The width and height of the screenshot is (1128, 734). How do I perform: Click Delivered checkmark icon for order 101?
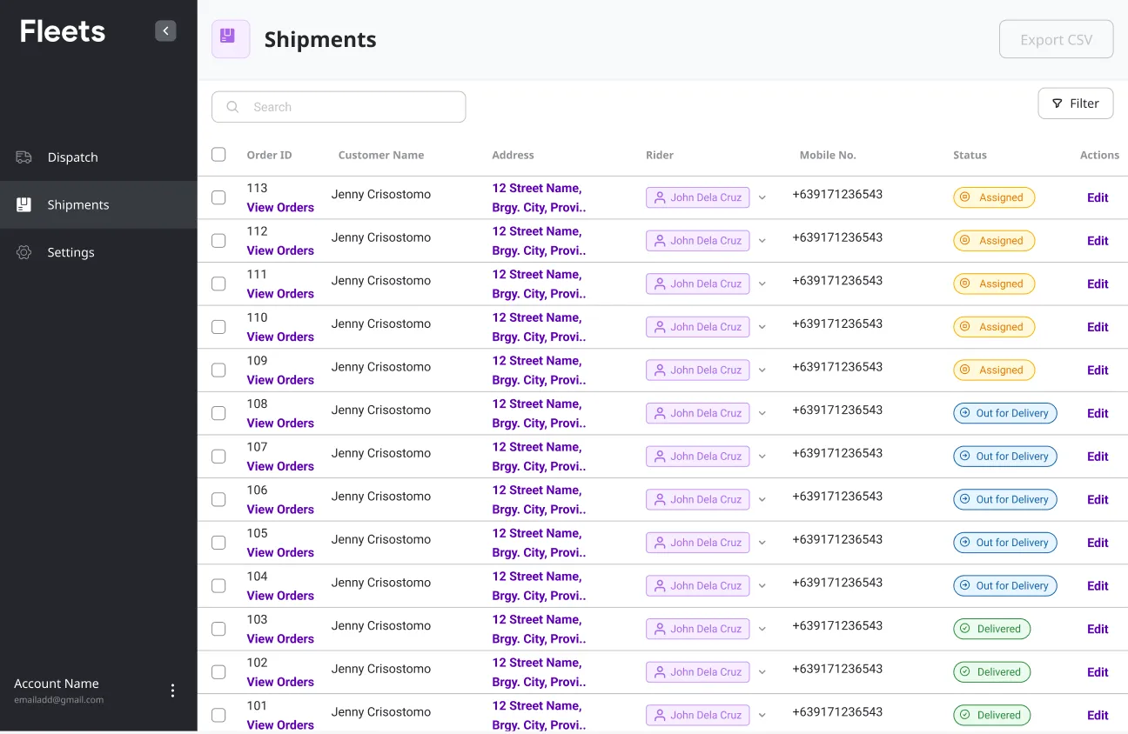[x=963, y=715]
